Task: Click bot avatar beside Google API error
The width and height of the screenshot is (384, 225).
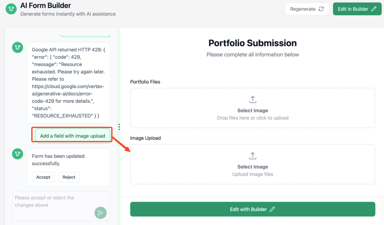Action: [x=17, y=47]
